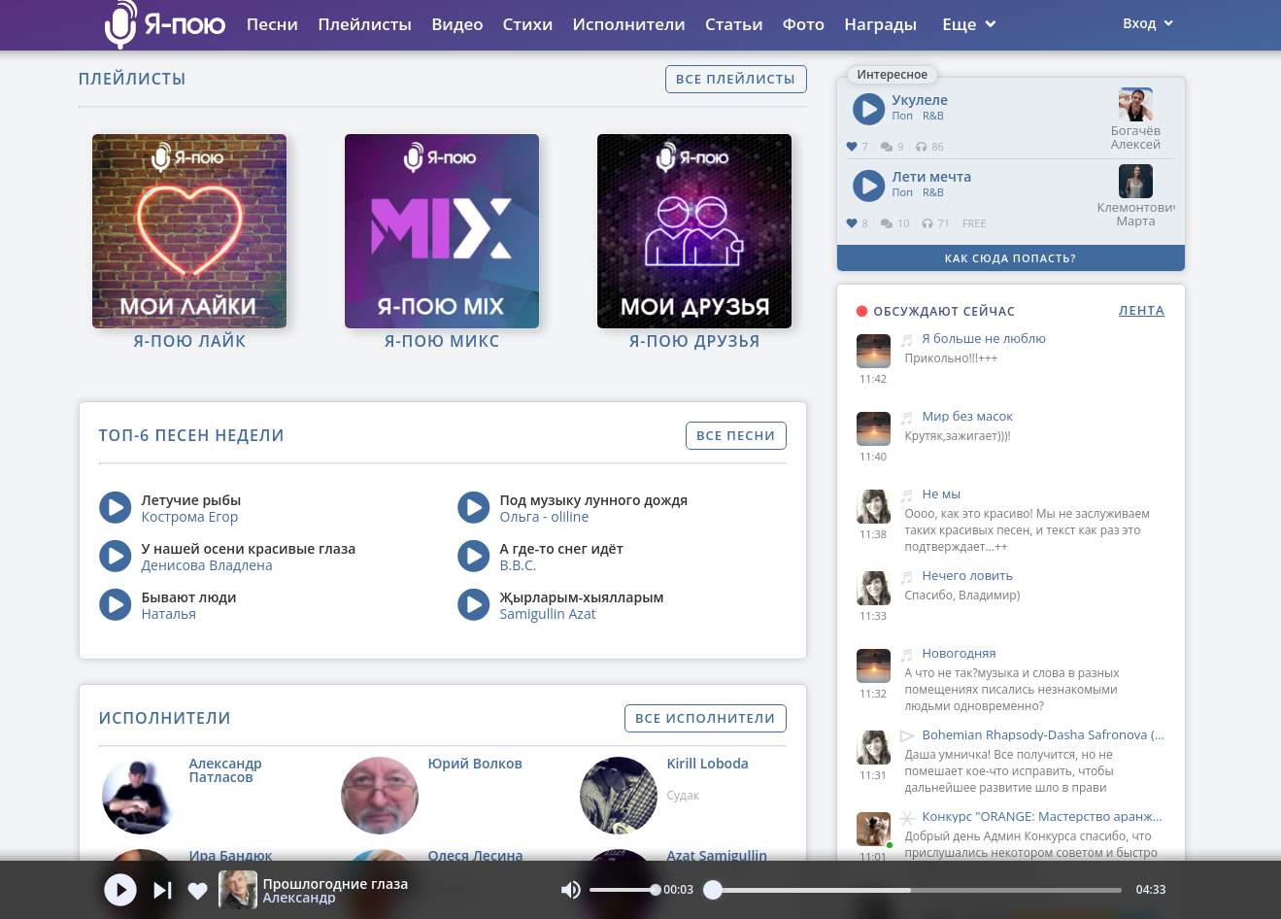Click comments icon on the Лети мечта track
Screen dimensions: 1281x919
[887, 223]
